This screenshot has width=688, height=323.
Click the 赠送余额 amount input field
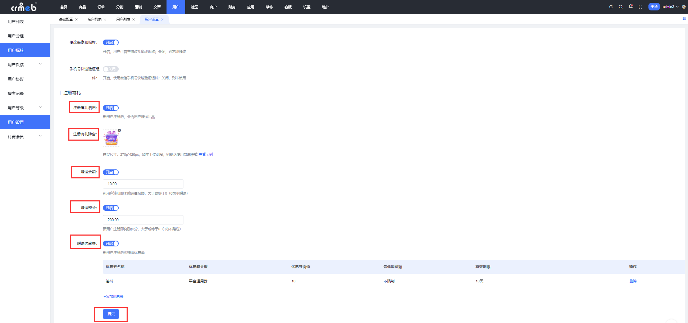pos(143,184)
